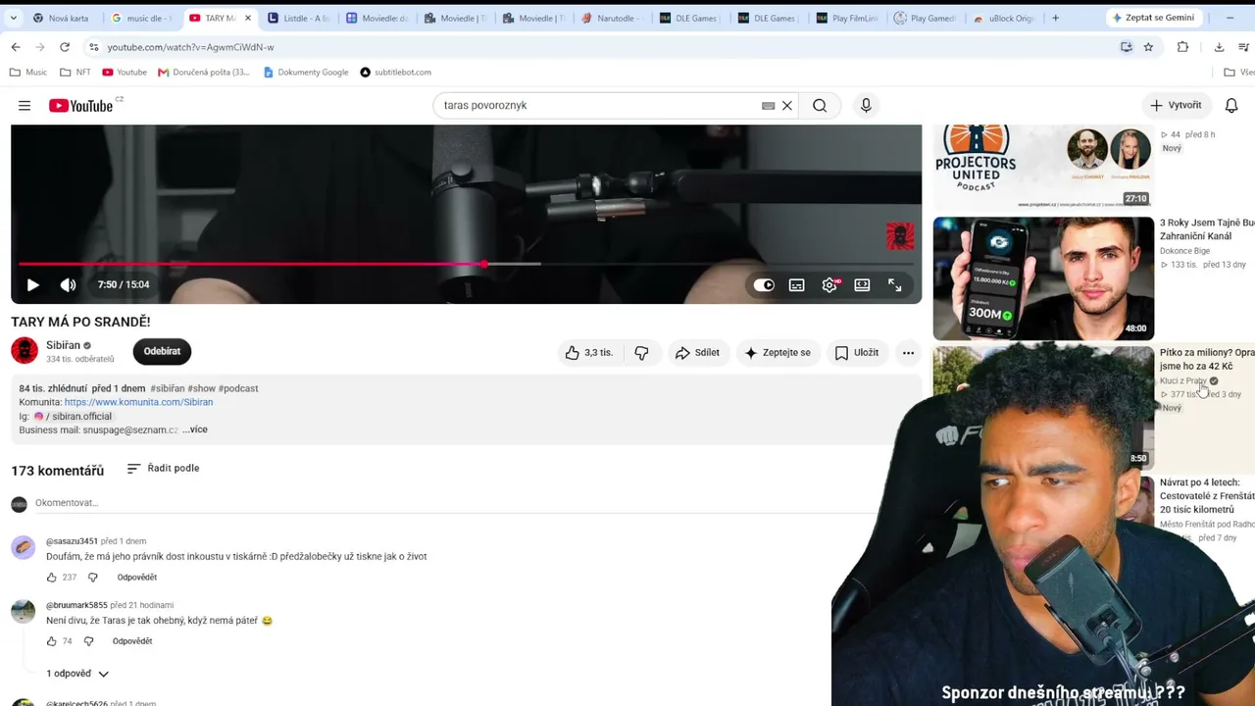Open more actions menu beside Uložit

click(x=908, y=353)
